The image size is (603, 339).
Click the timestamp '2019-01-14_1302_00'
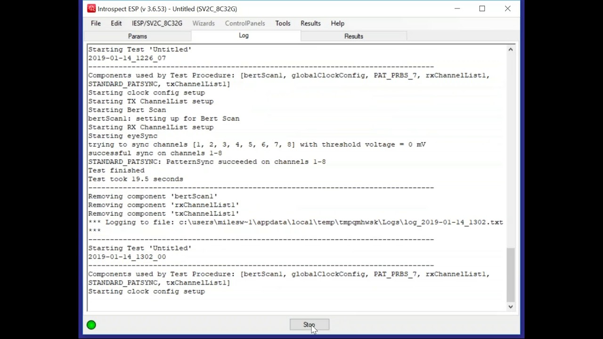click(x=127, y=257)
